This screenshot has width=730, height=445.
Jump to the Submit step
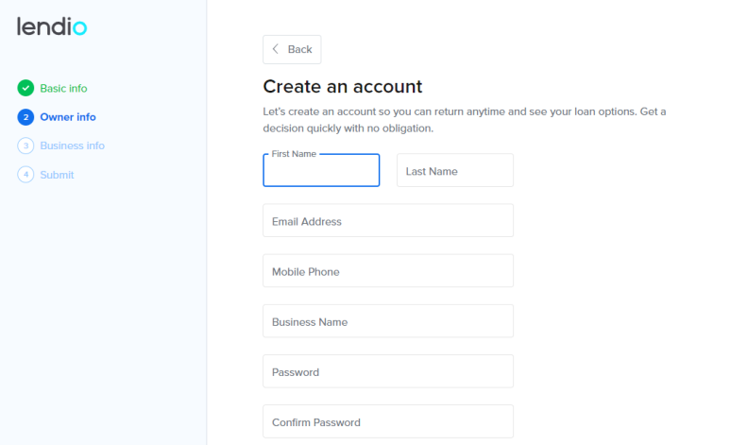(57, 175)
